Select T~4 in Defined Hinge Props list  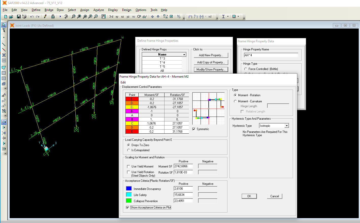click(x=162, y=63)
